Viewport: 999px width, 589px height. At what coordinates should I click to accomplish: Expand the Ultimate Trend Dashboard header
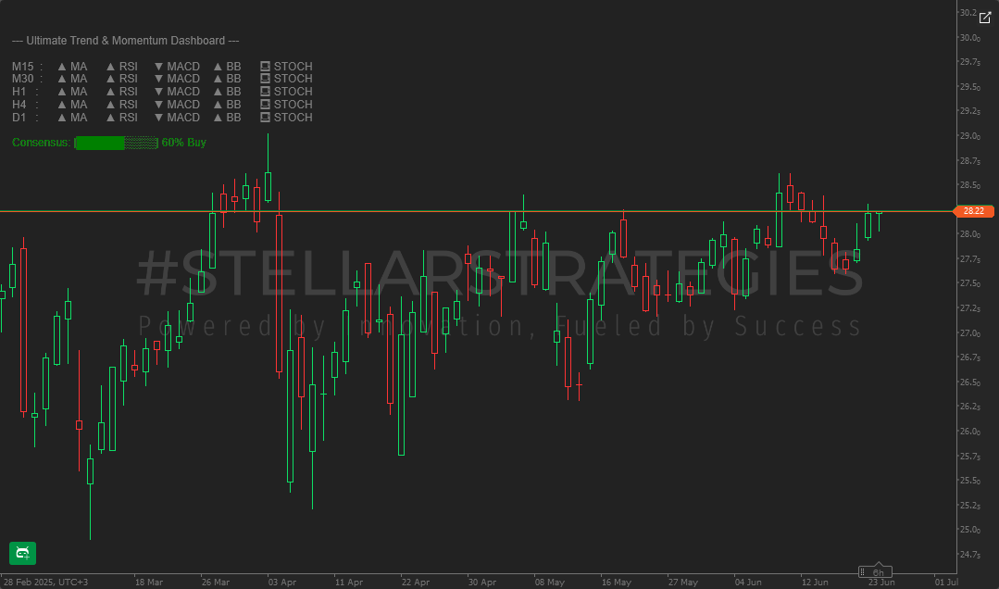[125, 40]
